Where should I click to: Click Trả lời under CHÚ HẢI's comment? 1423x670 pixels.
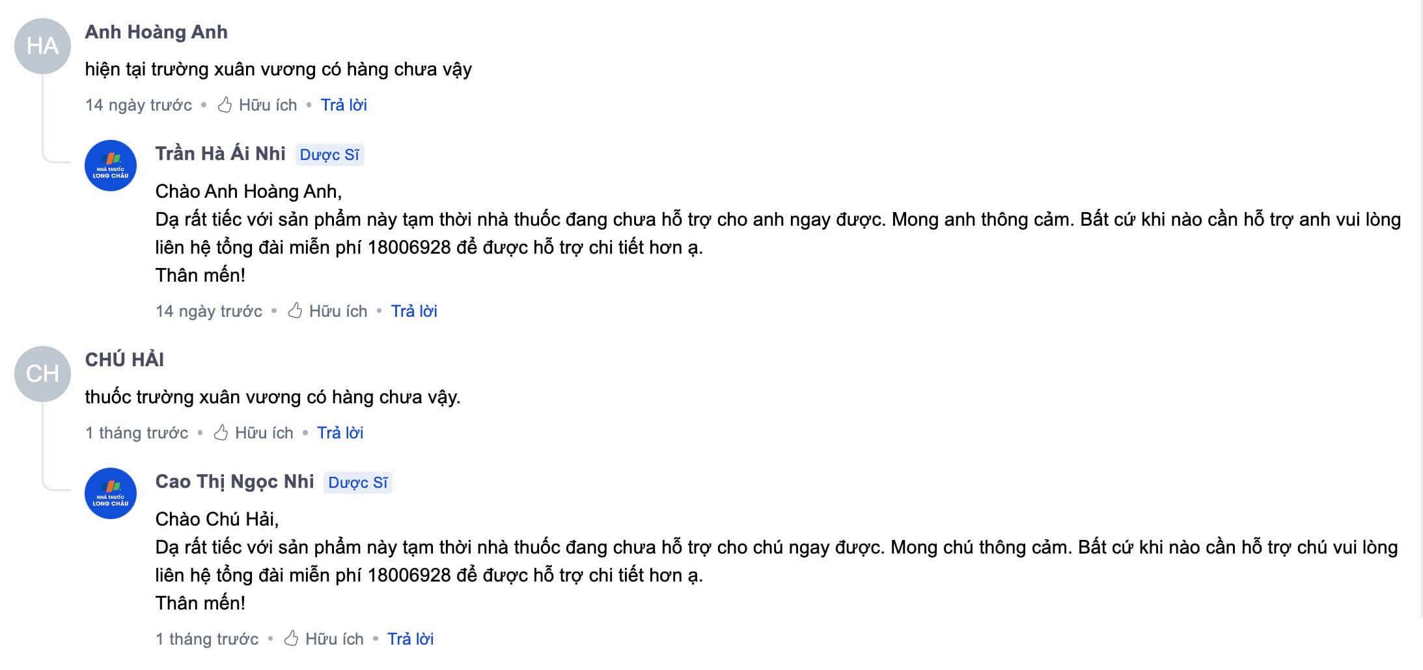tap(340, 433)
